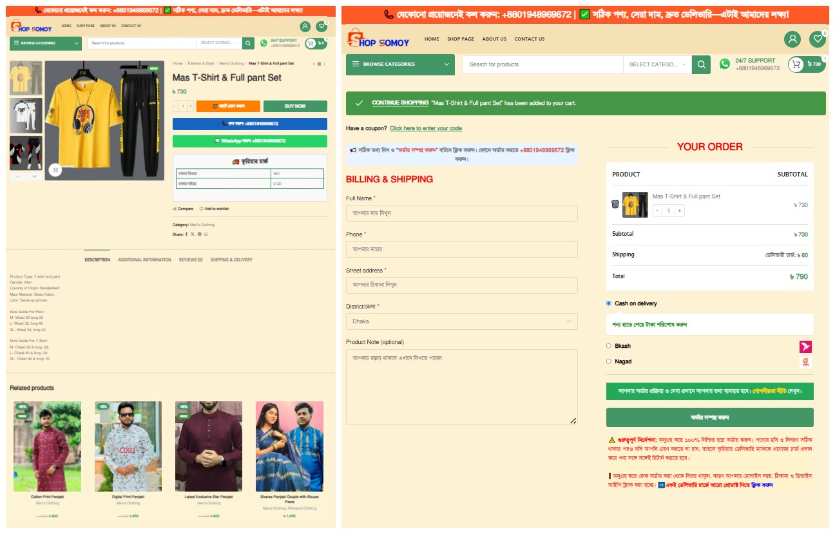The image size is (835, 534).
Task: Open the wishlist heart icon in the checkout header
Action: (818, 39)
